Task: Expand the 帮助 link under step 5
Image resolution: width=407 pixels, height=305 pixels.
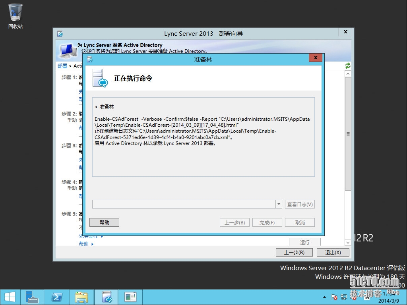Action: 86,244
